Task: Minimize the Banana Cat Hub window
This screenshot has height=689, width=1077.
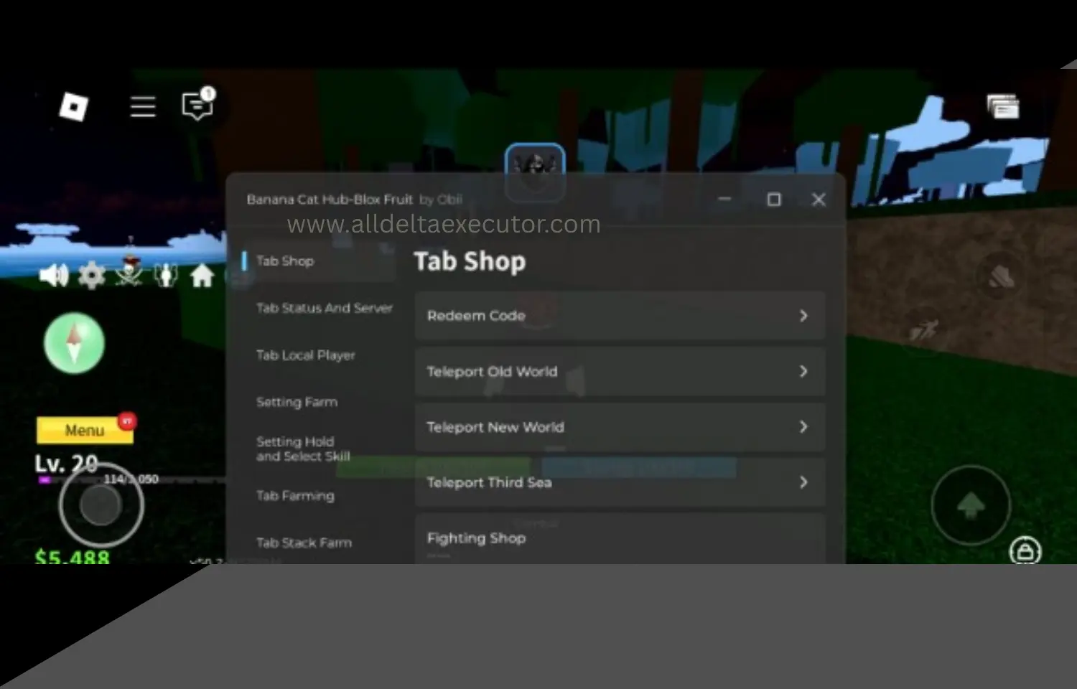Action: [x=724, y=199]
